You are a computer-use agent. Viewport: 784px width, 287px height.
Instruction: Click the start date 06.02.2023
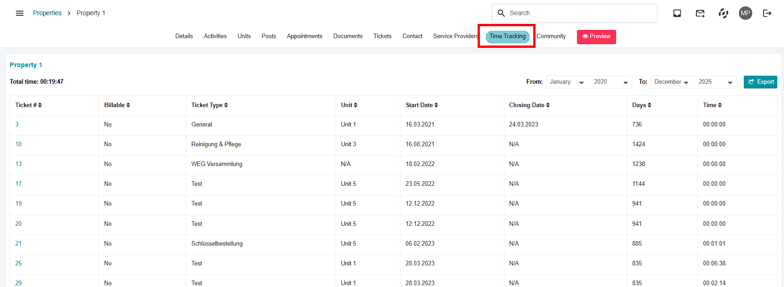pyautogui.click(x=420, y=244)
